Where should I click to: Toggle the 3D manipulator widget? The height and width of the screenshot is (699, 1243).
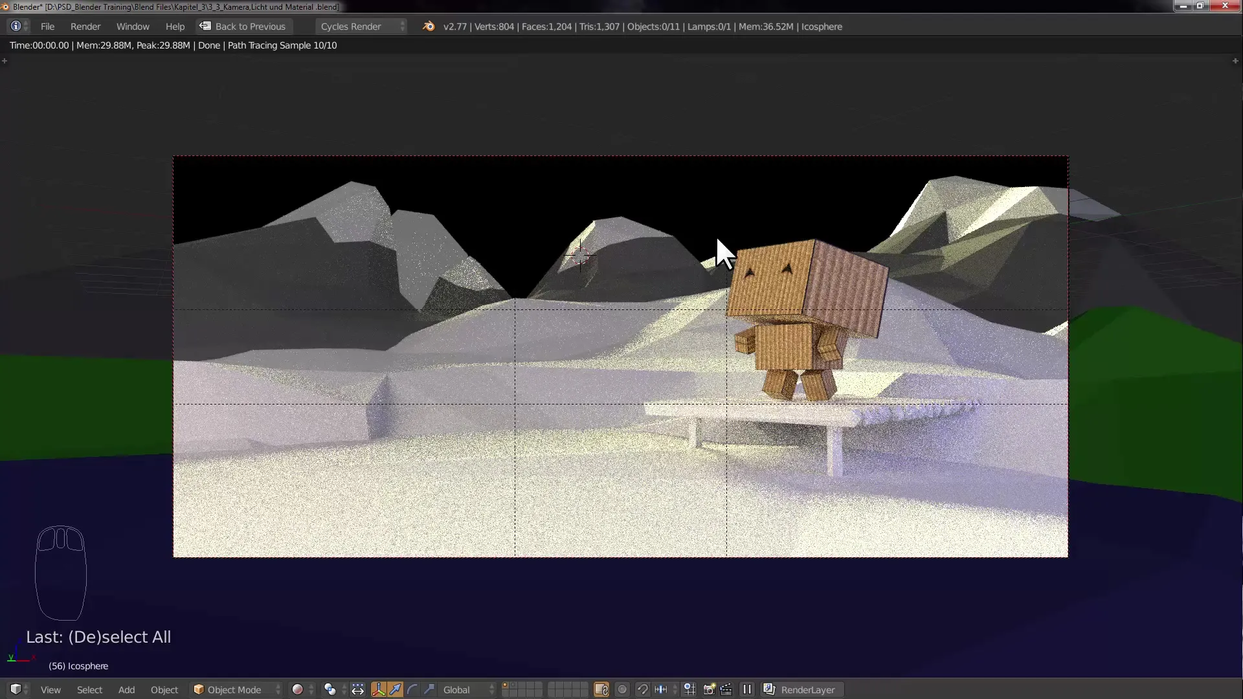(378, 690)
